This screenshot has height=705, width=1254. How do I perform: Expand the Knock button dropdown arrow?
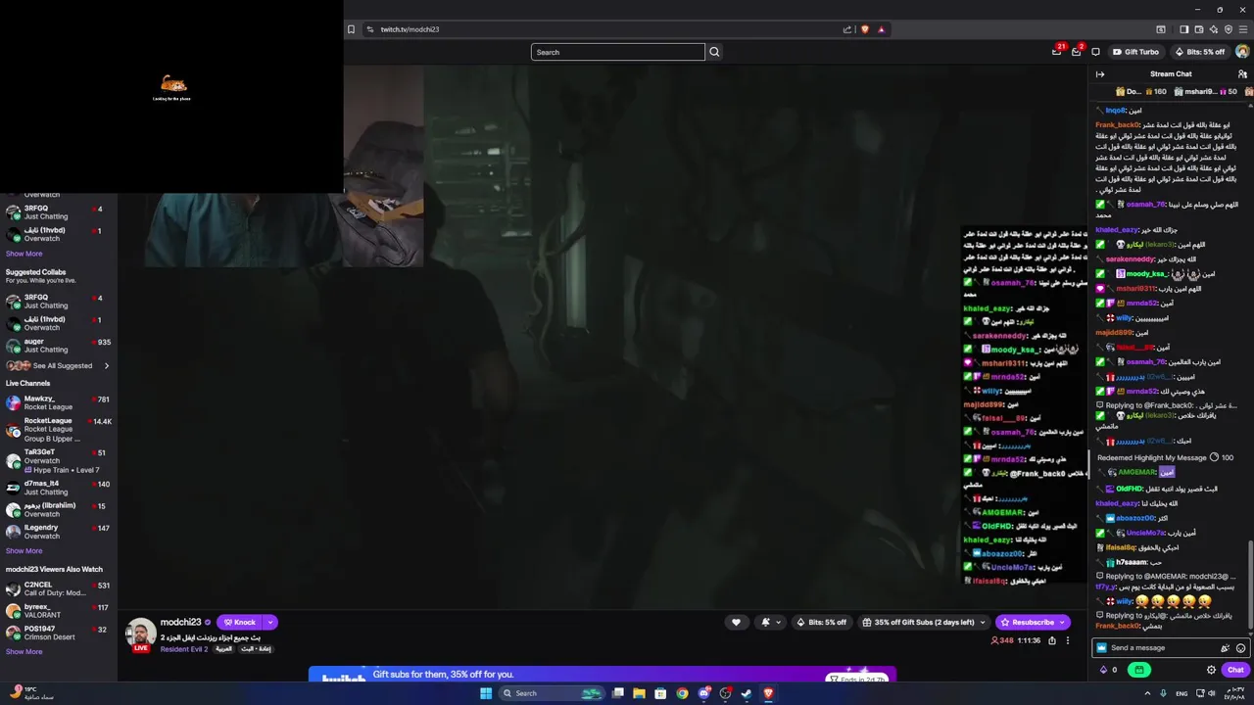(x=269, y=622)
